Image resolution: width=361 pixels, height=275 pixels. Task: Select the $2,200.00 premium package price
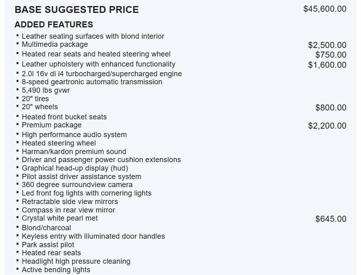pos(327,126)
